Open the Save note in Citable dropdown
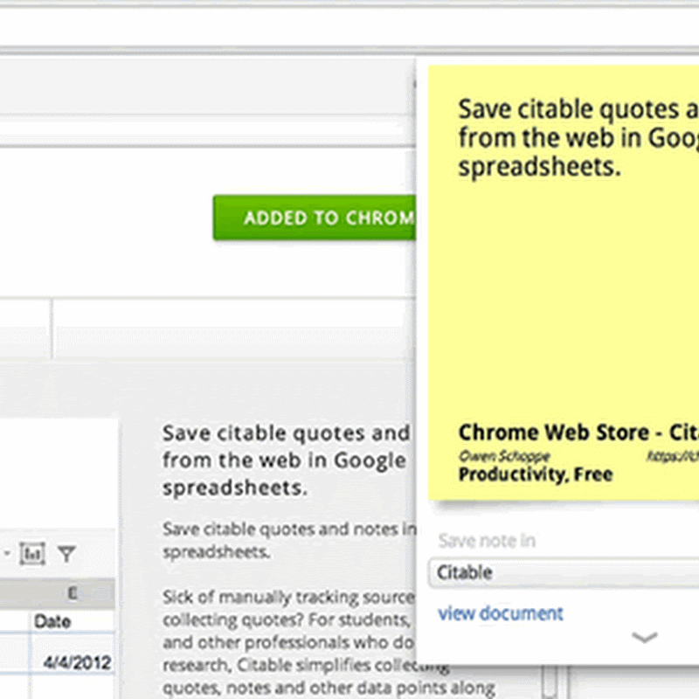699x699 pixels. pos(564,573)
